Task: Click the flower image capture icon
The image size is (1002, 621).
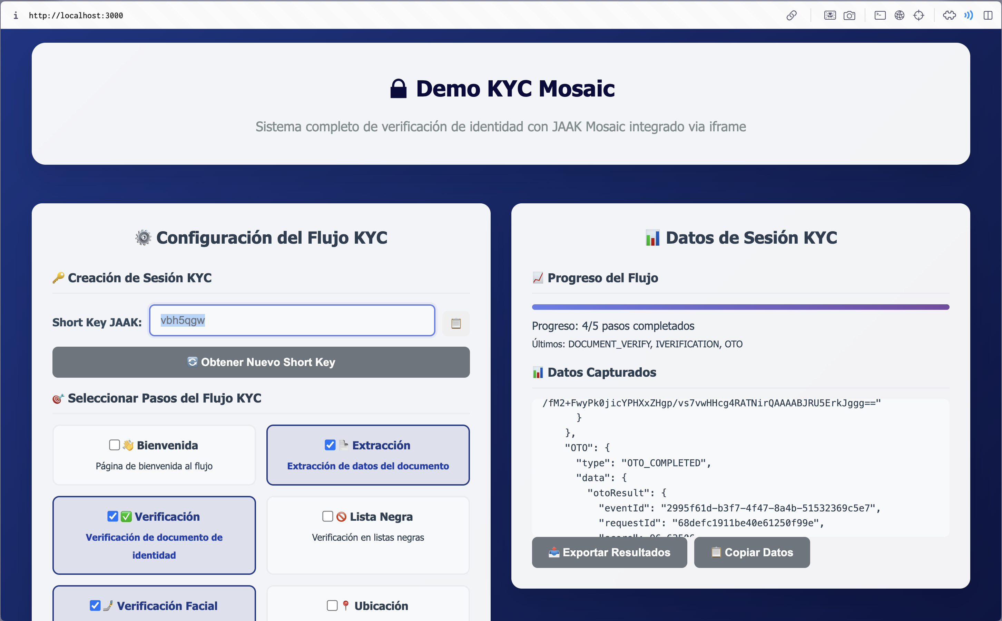Action: coord(830,16)
